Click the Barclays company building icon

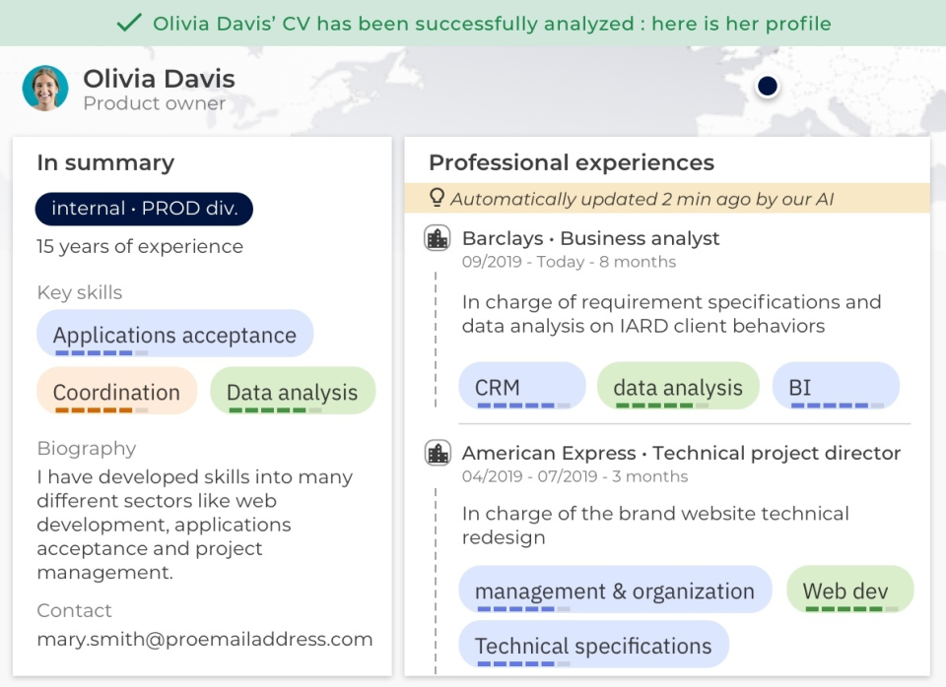[x=437, y=238]
